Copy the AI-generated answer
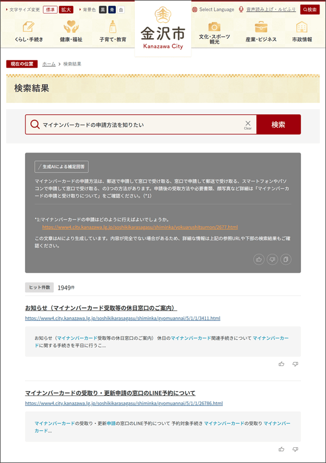The height and width of the screenshot is (463, 326). pyautogui.click(x=286, y=259)
